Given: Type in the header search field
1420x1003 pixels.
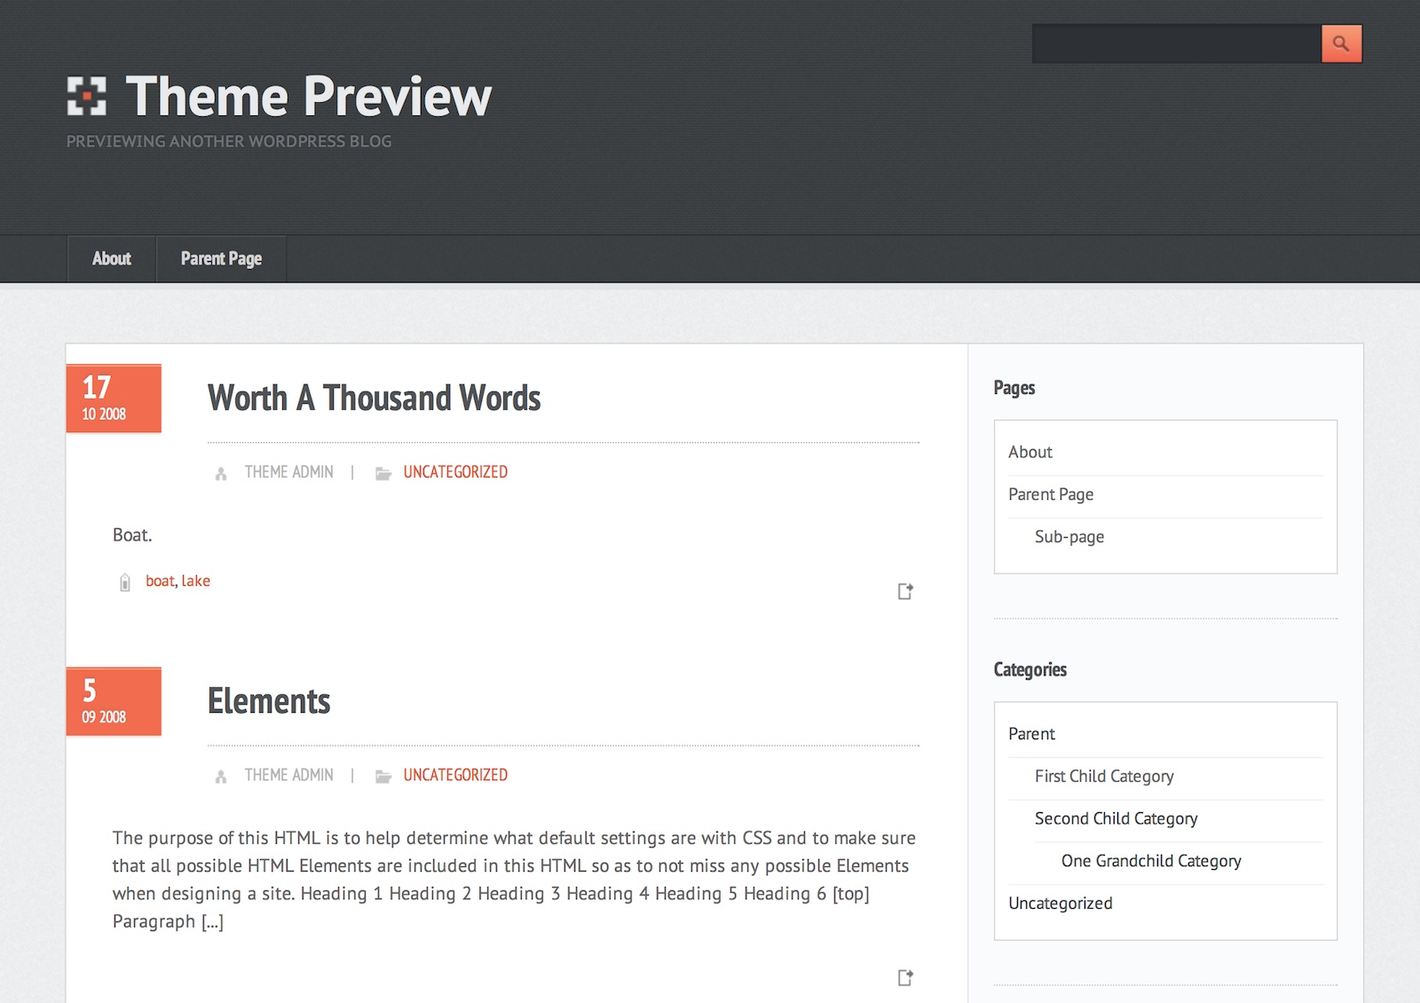Looking at the screenshot, I should point(1176,43).
